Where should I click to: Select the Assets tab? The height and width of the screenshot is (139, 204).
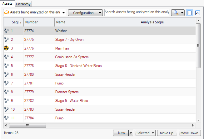click(7, 3)
